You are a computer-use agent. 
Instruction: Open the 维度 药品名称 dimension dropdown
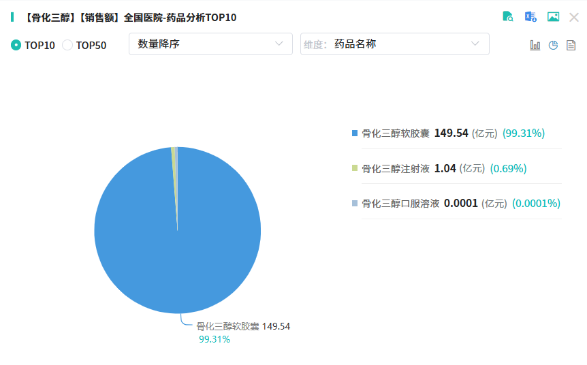coord(394,44)
